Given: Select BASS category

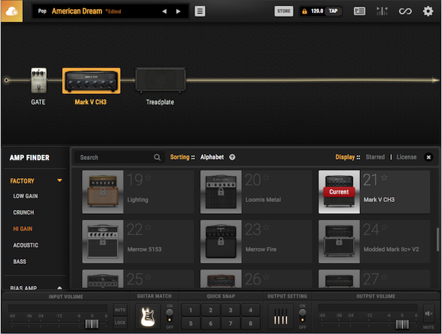Looking at the screenshot, I should (19, 261).
